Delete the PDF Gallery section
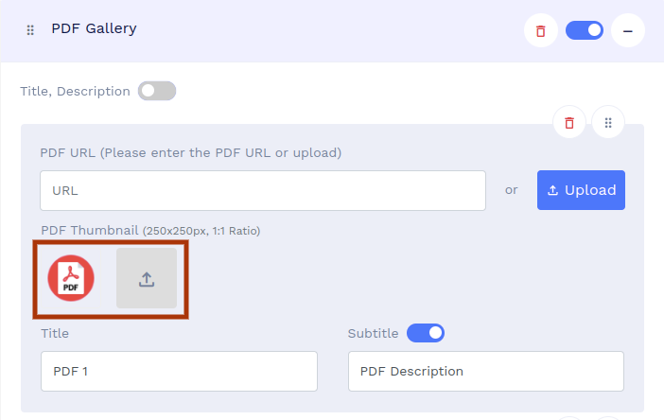 [540, 31]
